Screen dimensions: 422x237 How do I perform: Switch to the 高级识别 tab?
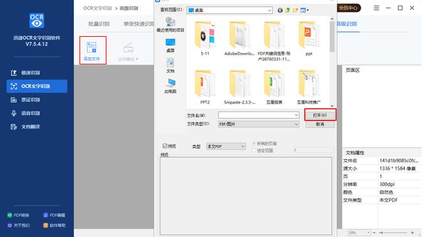pos(347,24)
